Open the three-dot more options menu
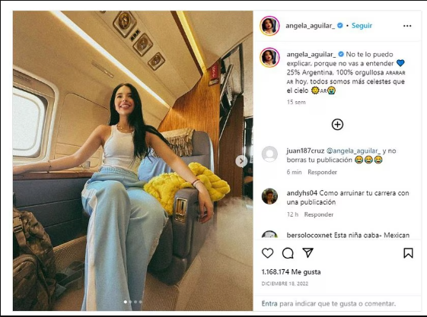 click(407, 26)
